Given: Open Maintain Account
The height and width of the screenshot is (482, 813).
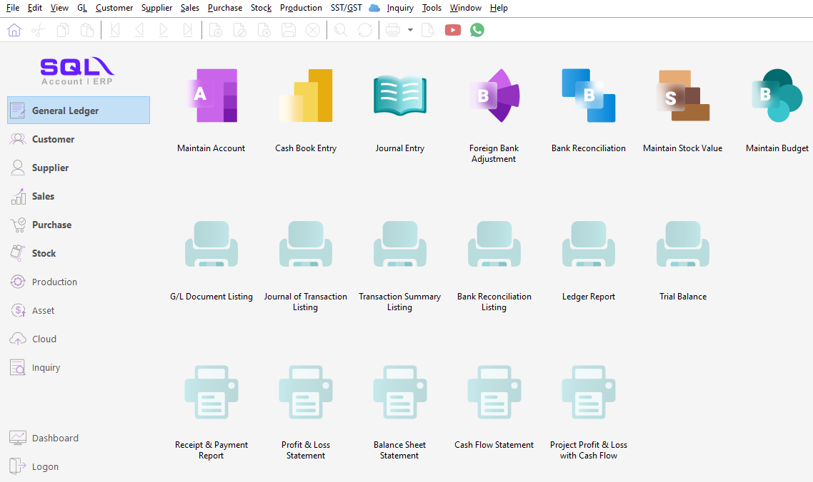Looking at the screenshot, I should (211, 95).
